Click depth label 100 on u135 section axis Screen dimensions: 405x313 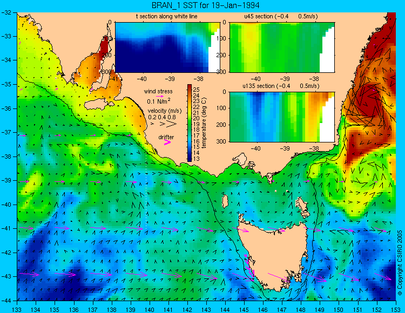221,108
